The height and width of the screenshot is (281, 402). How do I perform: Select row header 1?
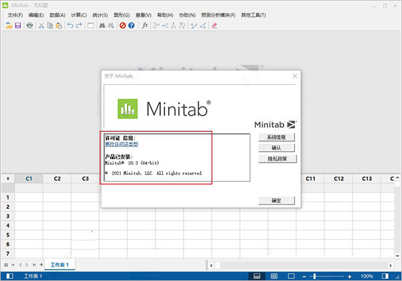pos(7,197)
